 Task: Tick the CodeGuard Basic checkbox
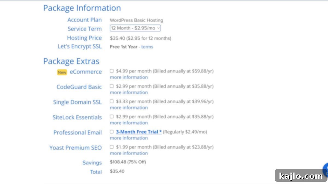point(112,86)
